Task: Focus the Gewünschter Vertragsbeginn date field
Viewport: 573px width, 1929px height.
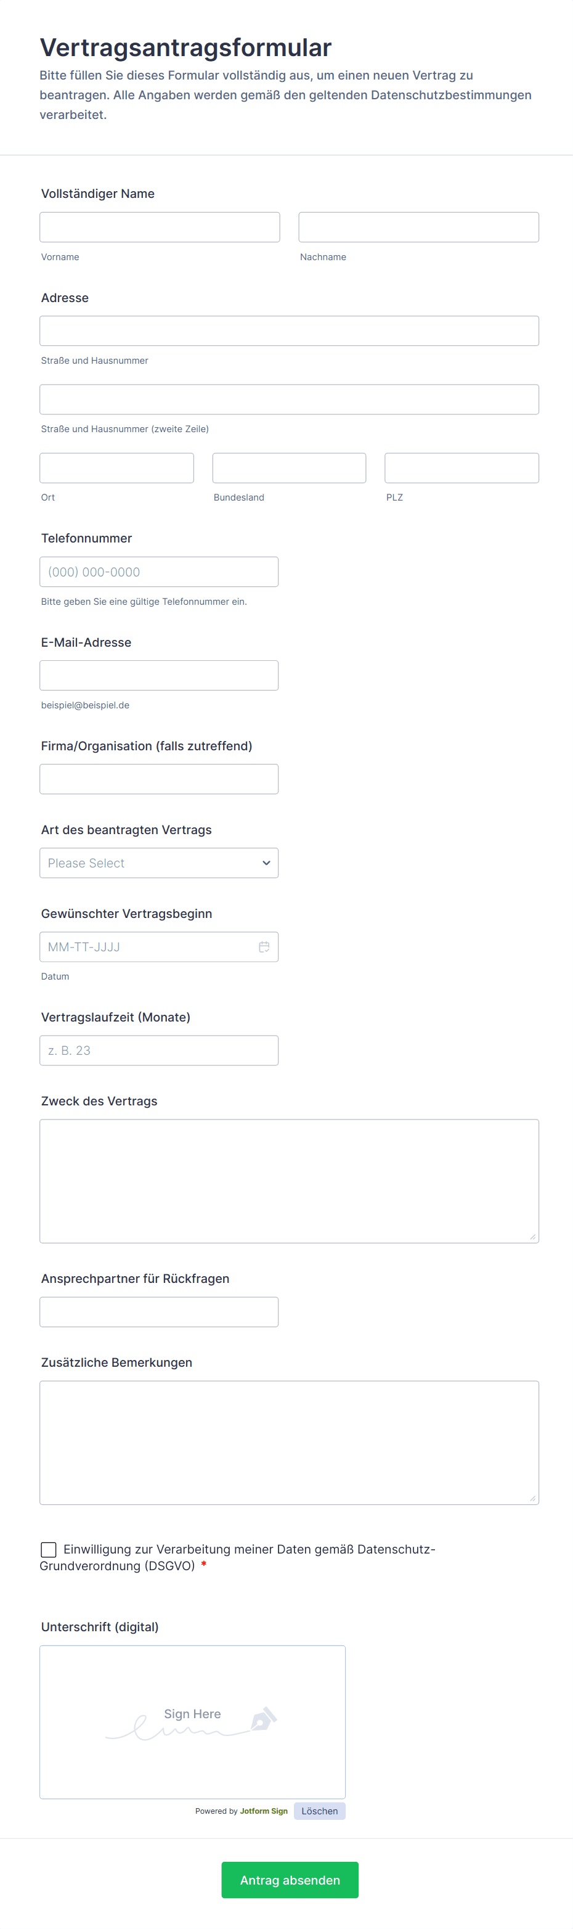Action: pos(146,948)
